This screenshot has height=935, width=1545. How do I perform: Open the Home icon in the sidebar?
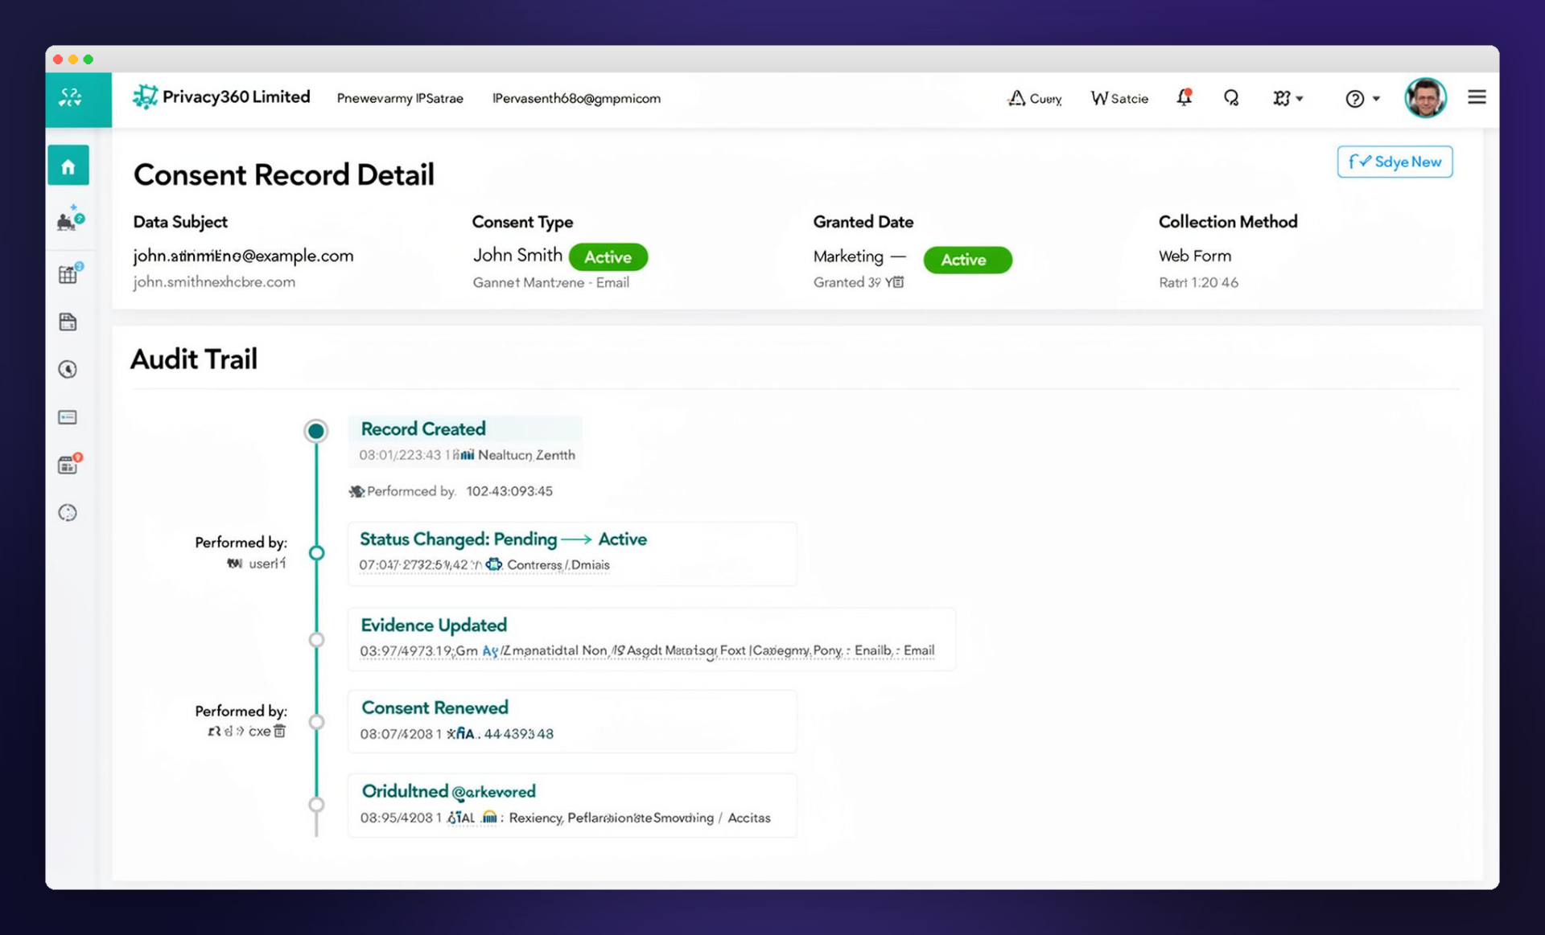coord(68,166)
